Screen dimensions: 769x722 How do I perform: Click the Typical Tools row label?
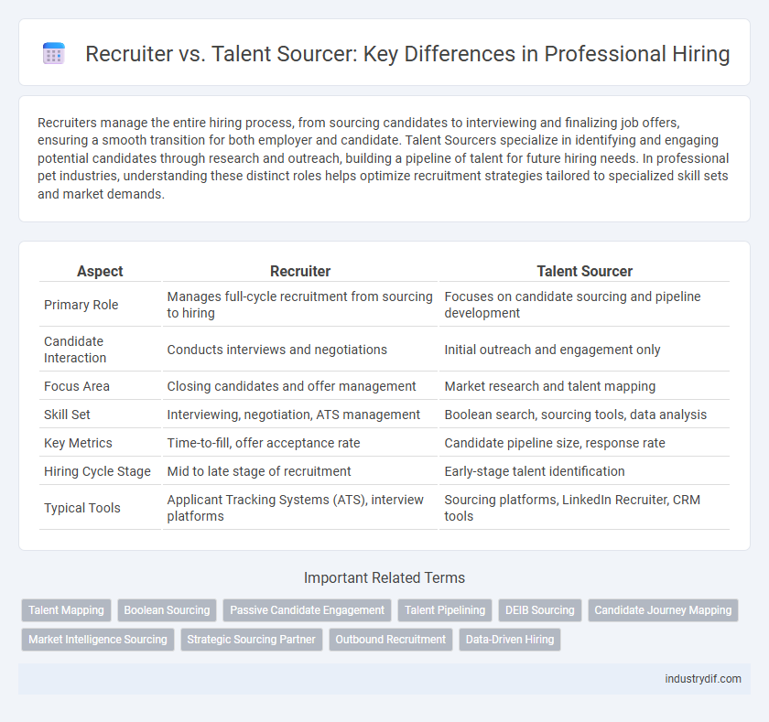click(x=81, y=508)
